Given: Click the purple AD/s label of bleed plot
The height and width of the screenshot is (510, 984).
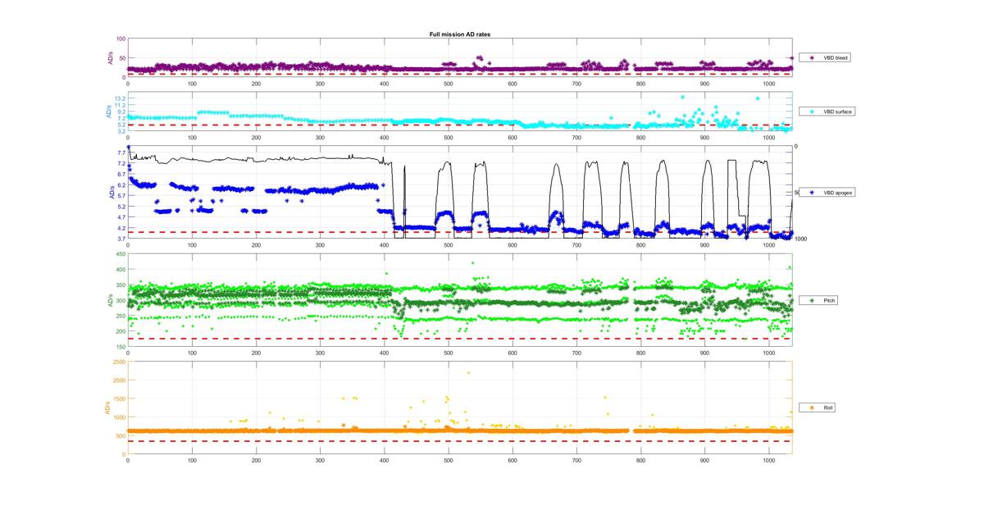Looking at the screenshot, I should coord(111,57).
